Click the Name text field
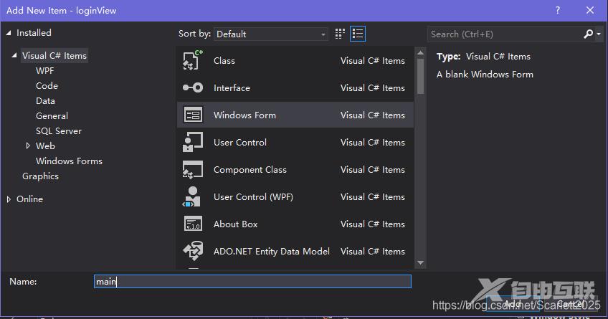 coord(252,282)
